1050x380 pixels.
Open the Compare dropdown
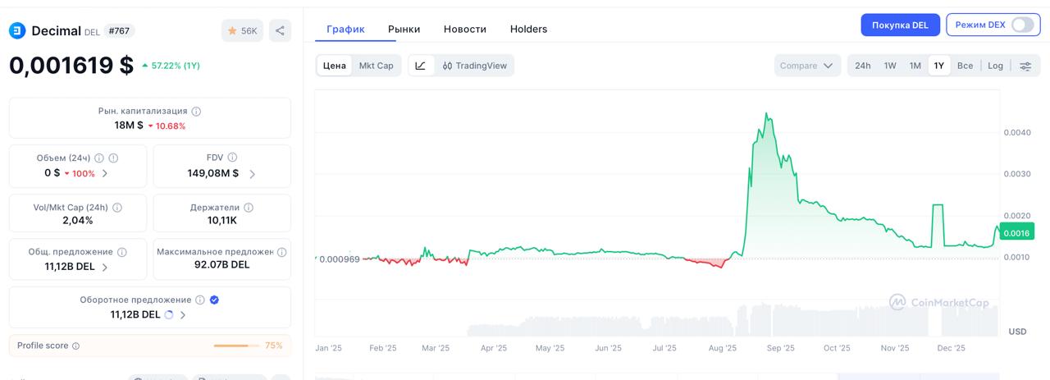(806, 66)
